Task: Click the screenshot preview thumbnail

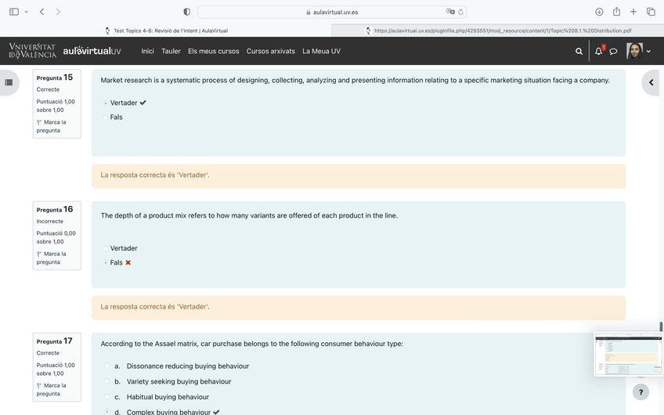Action: point(628,354)
